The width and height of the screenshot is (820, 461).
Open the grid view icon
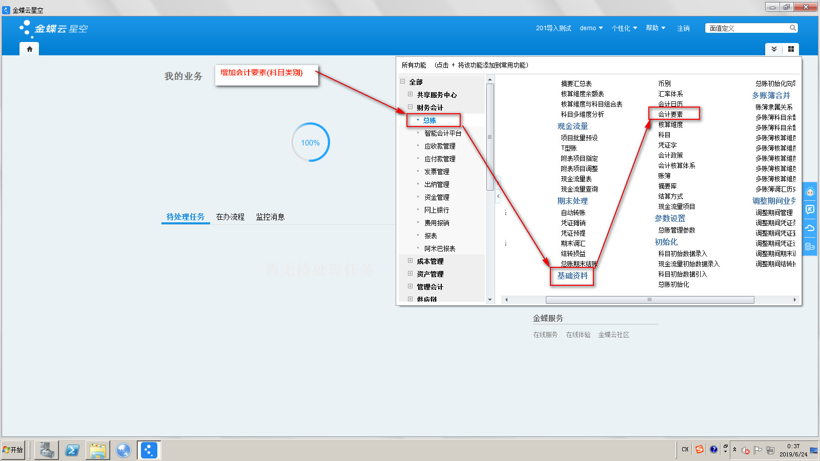pyautogui.click(x=791, y=49)
